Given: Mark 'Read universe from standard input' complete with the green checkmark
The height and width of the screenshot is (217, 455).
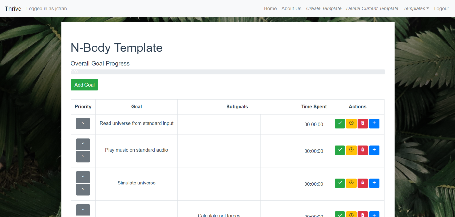Looking at the screenshot, I should (340, 124).
